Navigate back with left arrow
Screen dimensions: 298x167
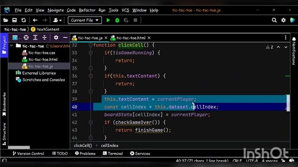click(35, 20)
